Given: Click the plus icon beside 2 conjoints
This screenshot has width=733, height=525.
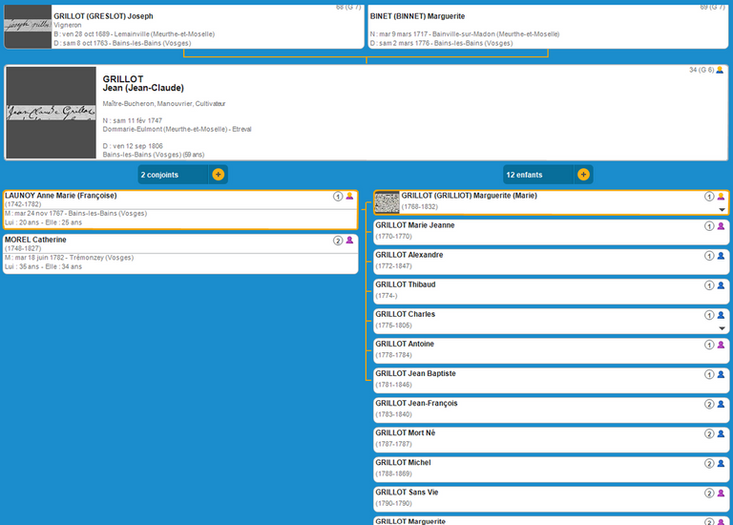Looking at the screenshot, I should 219,175.
